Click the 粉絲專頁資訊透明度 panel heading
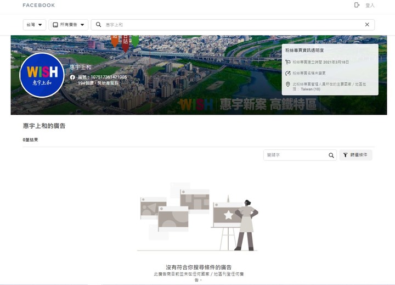Viewport: 395px width, 285px height. (x=304, y=50)
